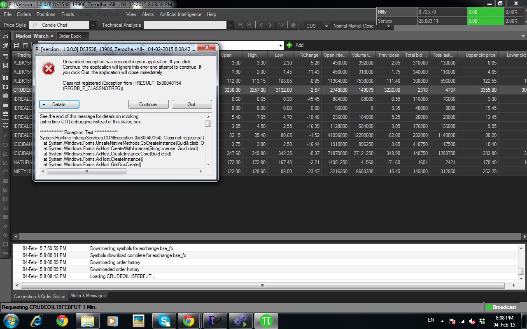Click the network signal tray icon
Viewport: 527px width, 329px height.
click(x=462, y=321)
